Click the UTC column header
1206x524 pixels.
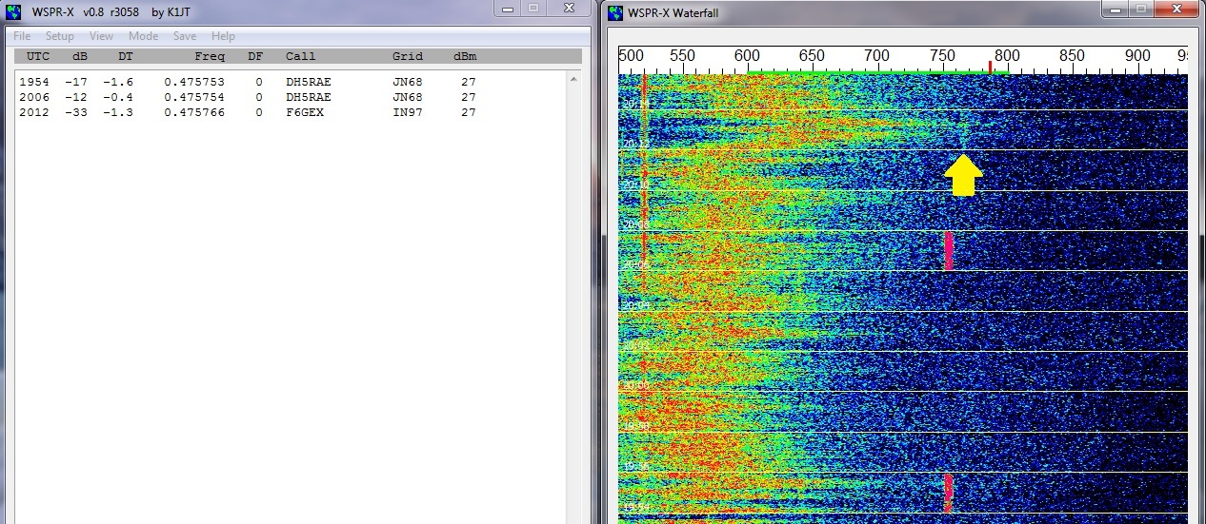coord(38,56)
